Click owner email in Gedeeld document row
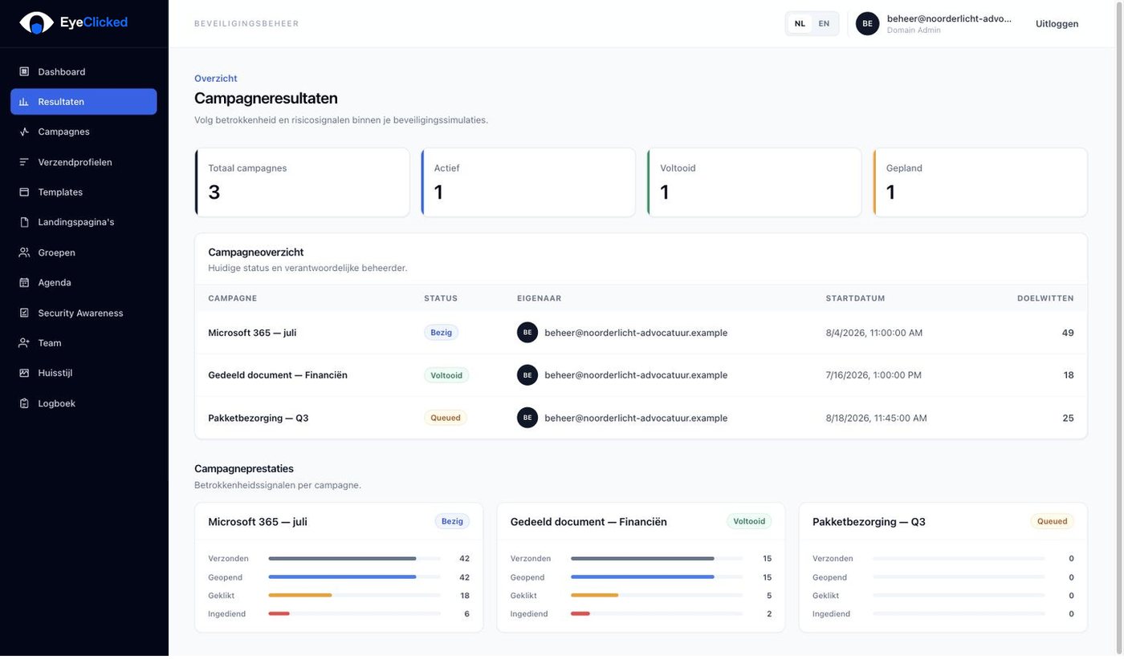Image resolution: width=1124 pixels, height=659 pixels. pos(636,375)
